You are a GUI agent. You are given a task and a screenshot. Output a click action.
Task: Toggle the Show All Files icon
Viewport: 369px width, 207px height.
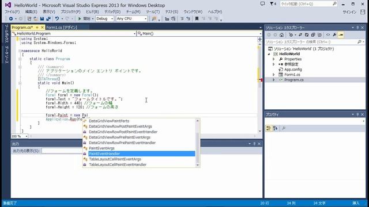click(x=319, y=34)
